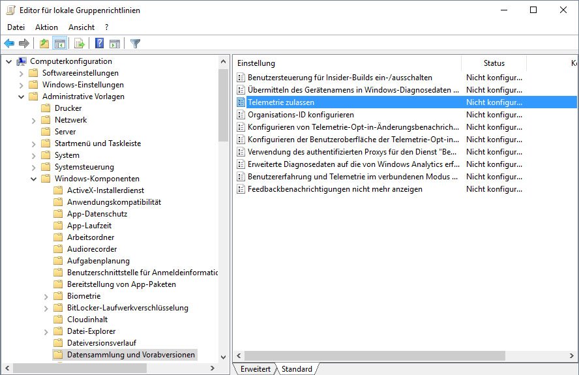The width and height of the screenshot is (579, 375).
Task: Collapse the Administrative Vorlagen node
Action: [21, 97]
